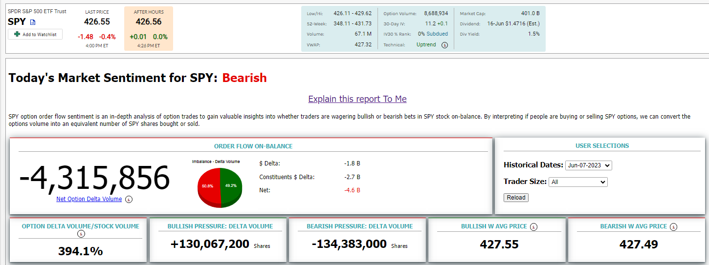Viewport: 709px width, 265px height.
Task: Click the Dividend 16-Jun $1.4716 (Est.) value
Action: coord(513,23)
